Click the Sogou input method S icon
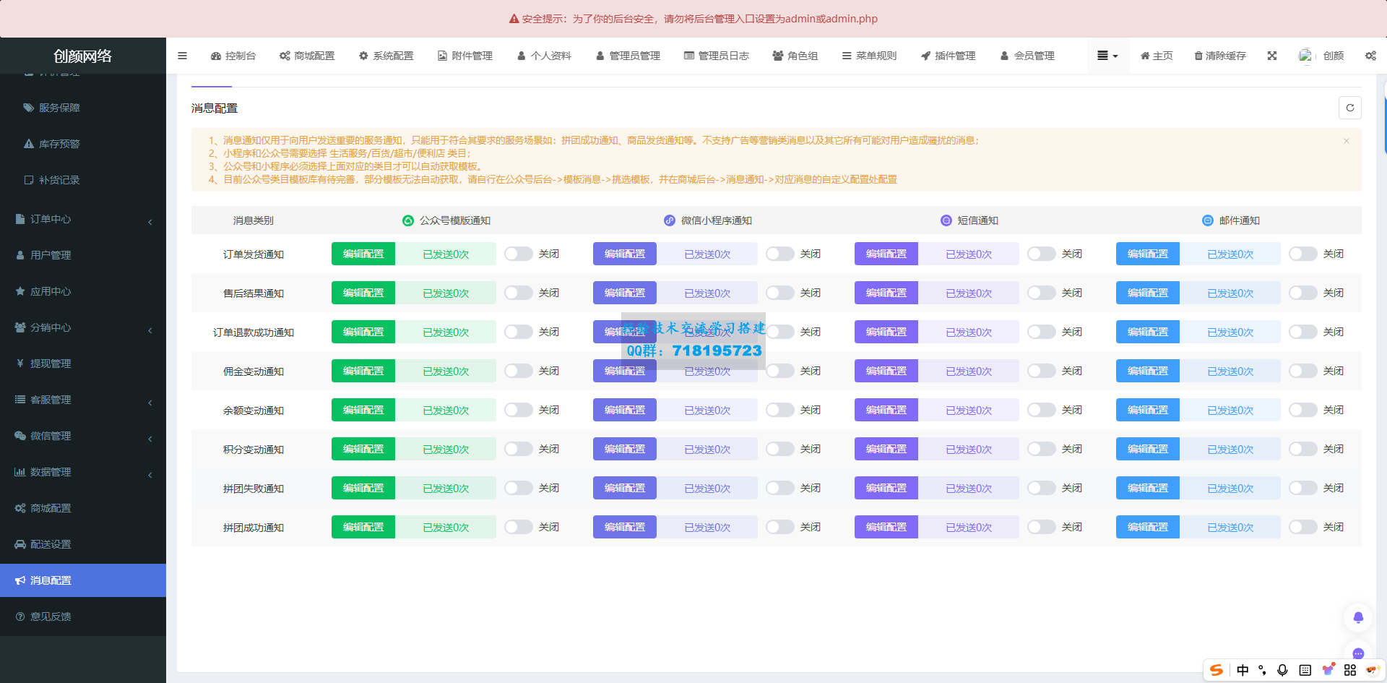Image resolution: width=1387 pixels, height=683 pixels. [1217, 670]
